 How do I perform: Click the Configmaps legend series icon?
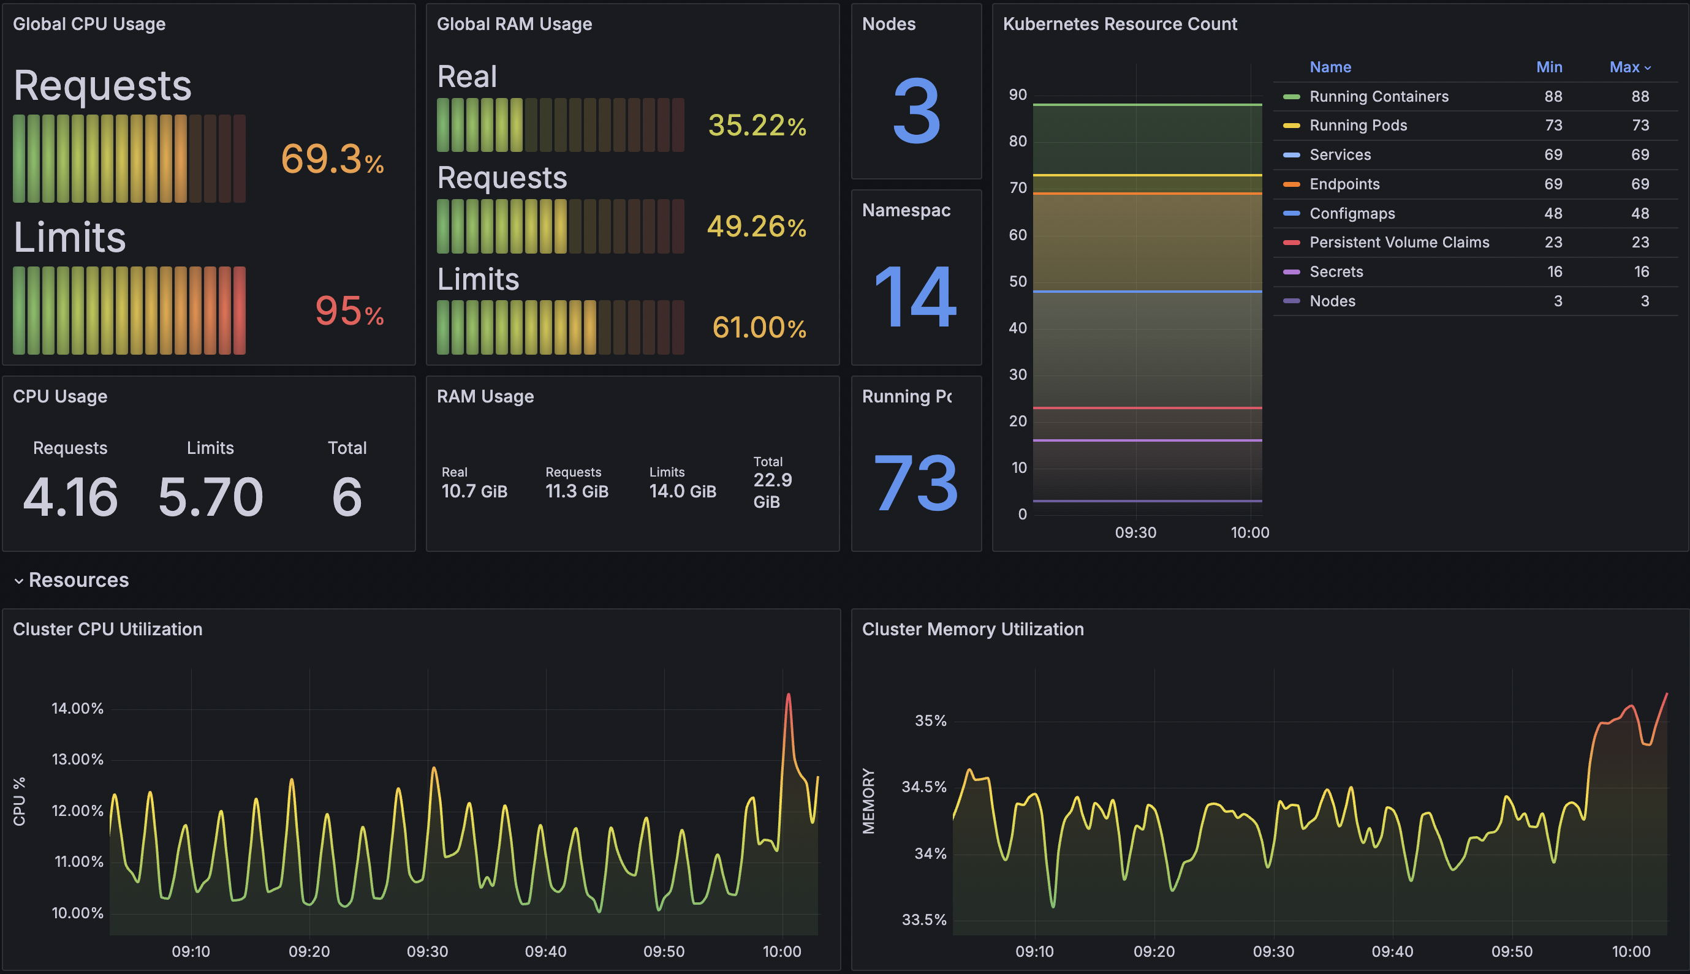click(1291, 214)
